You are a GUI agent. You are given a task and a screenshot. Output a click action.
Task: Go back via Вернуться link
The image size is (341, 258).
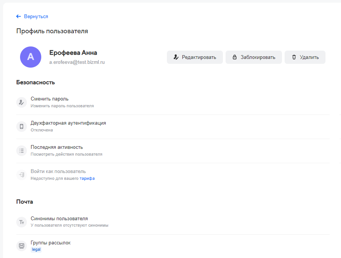36,17
